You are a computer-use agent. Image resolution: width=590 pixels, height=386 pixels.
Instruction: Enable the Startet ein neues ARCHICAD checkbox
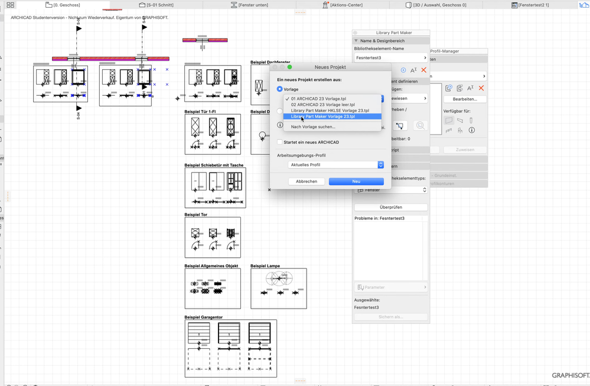coord(279,141)
